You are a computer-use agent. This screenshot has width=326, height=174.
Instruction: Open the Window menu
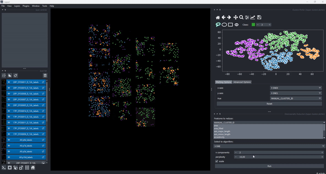click(x=36, y=6)
